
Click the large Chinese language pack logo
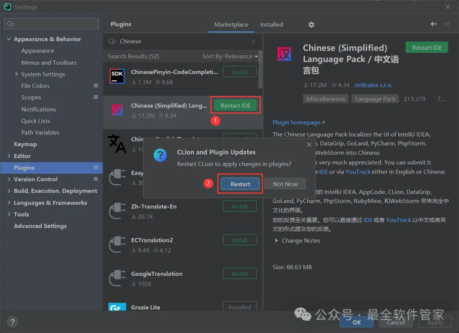click(x=284, y=54)
